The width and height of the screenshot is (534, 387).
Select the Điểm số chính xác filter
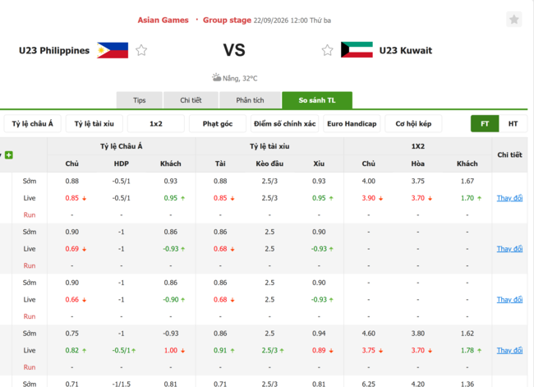click(x=285, y=124)
